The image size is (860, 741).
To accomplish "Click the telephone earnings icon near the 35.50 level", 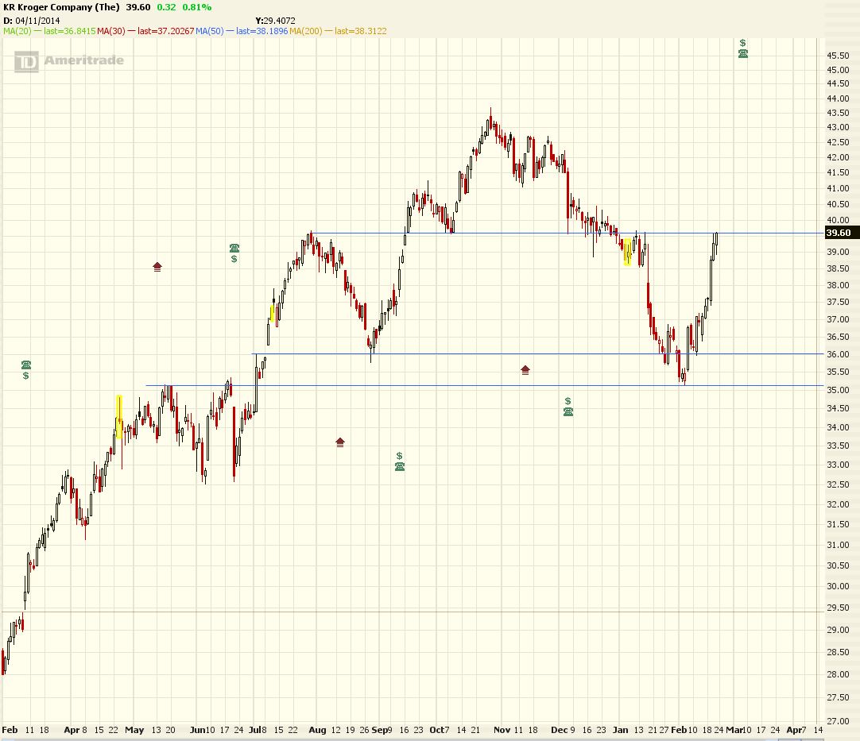I will [x=25, y=365].
